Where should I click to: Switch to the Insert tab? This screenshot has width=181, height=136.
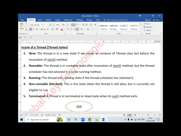tap(40, 20)
